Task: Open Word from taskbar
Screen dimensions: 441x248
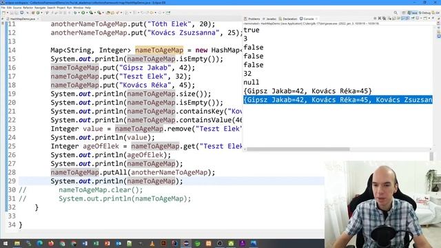Action: tap(85, 243)
